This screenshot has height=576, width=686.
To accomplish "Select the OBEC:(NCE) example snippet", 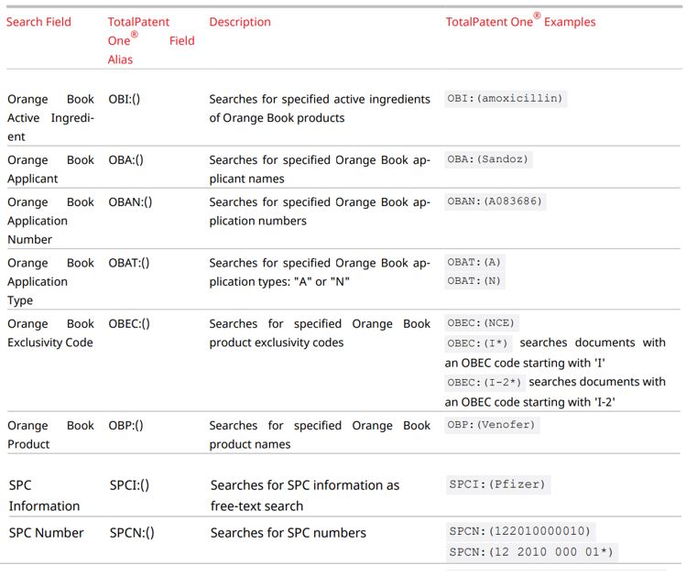I will (x=481, y=323).
